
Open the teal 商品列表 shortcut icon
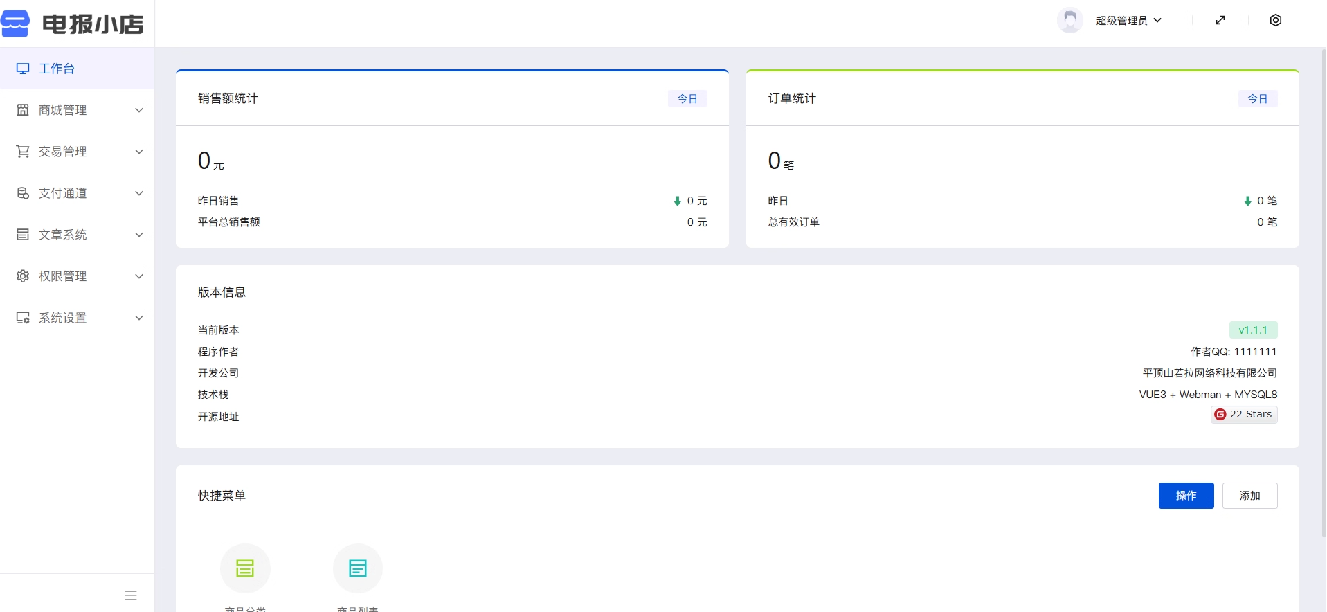click(358, 568)
